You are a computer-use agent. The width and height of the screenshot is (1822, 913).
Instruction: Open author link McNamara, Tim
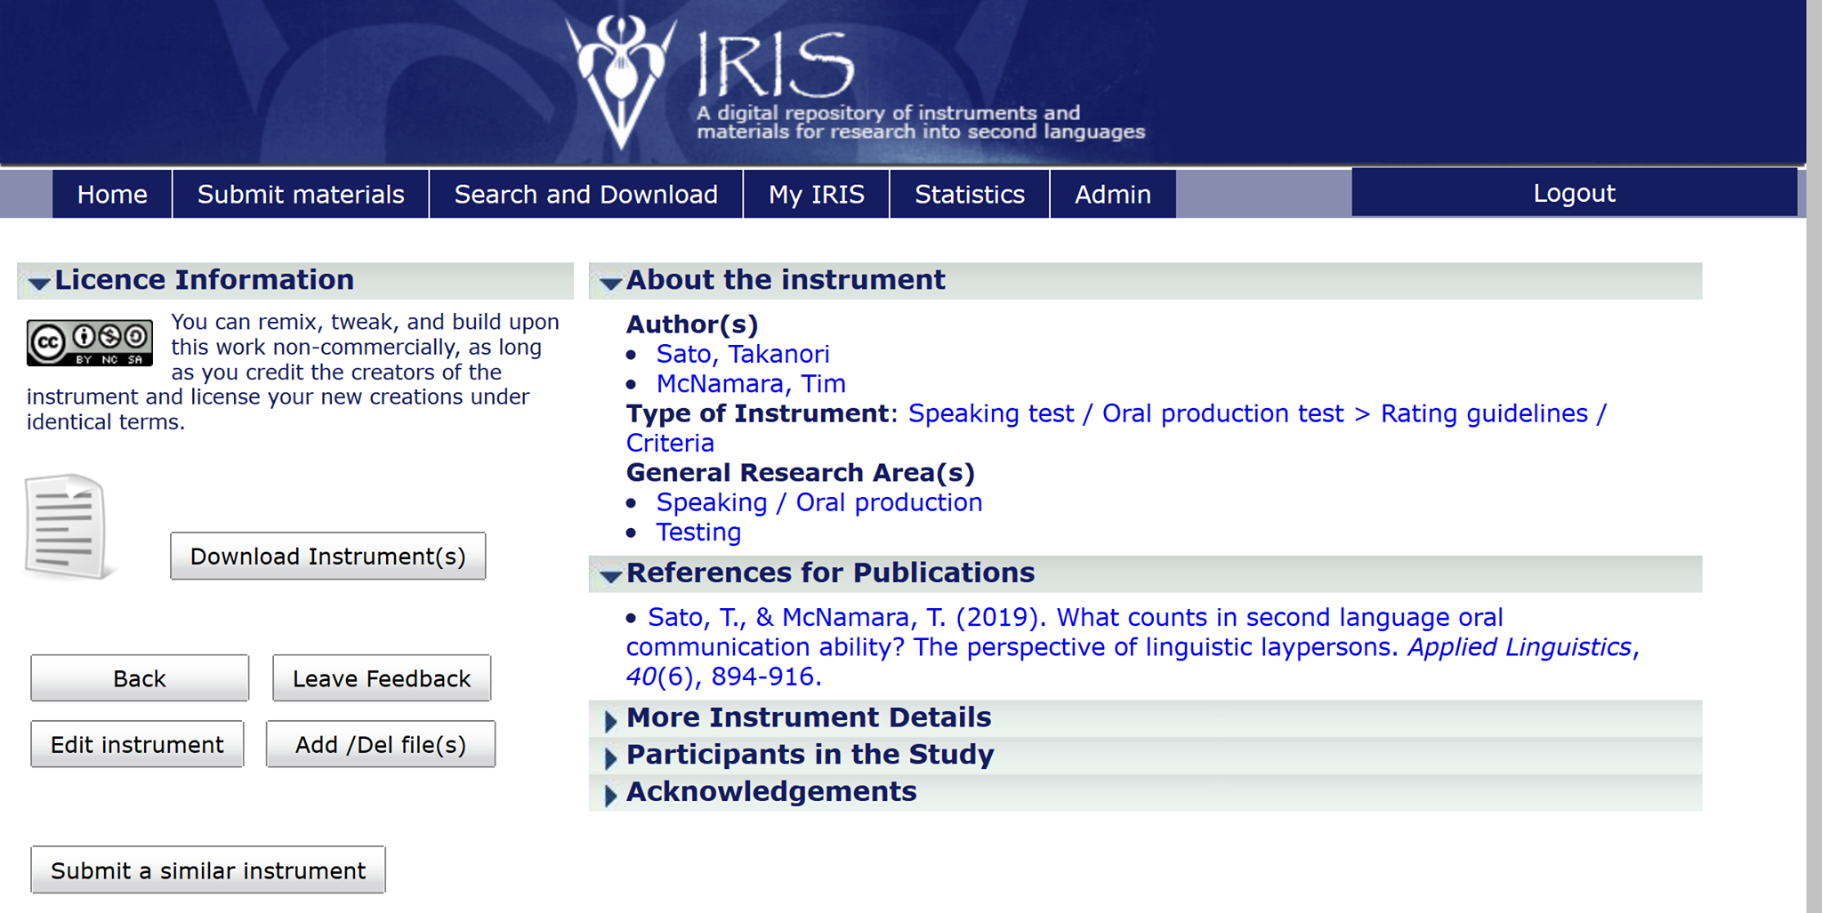click(x=751, y=384)
